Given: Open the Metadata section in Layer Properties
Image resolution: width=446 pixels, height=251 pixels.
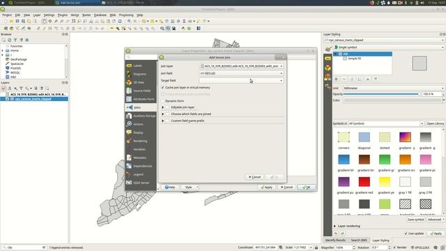Looking at the screenshot, I should click(141, 158).
